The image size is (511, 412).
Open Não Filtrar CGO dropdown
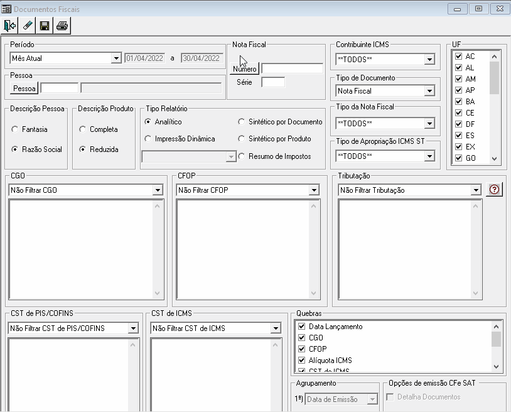click(158, 190)
